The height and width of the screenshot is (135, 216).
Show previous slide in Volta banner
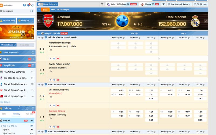click(39, 21)
